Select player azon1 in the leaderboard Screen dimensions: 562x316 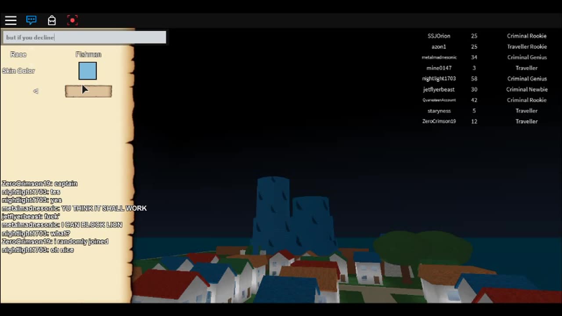439,47
